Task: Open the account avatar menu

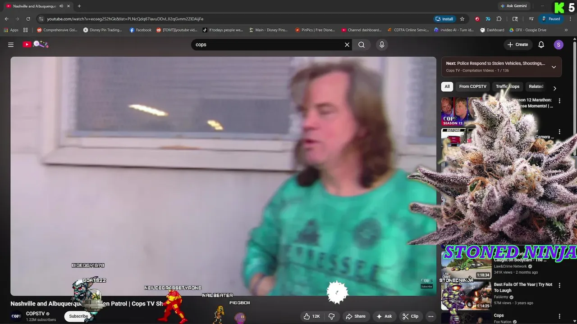Action: pyautogui.click(x=559, y=45)
